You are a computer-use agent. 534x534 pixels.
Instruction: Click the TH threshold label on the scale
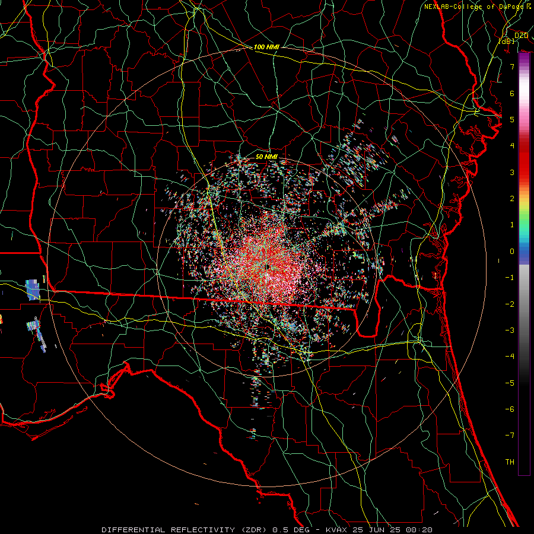click(x=510, y=462)
